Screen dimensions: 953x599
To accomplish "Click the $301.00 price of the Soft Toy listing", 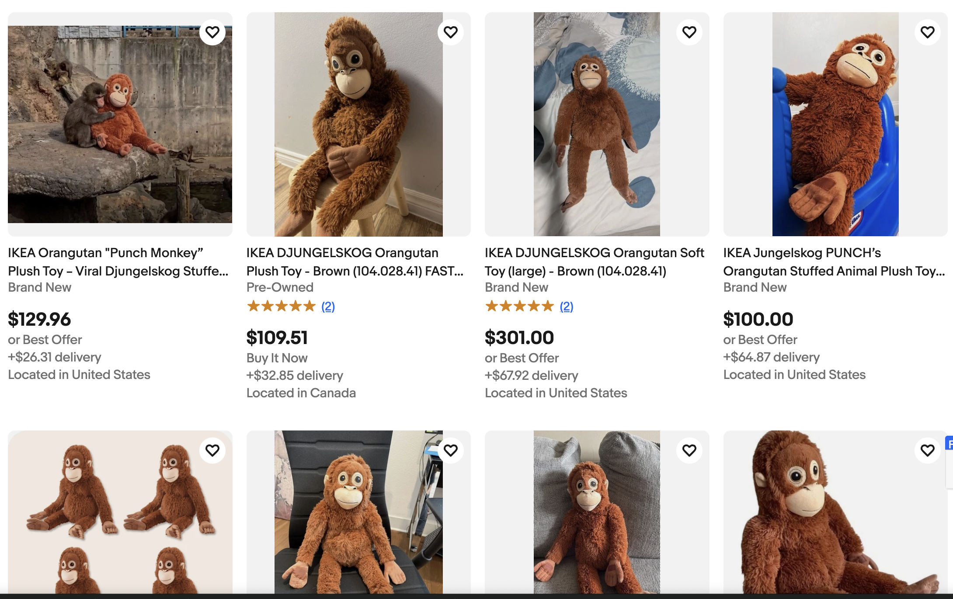I will pos(519,337).
